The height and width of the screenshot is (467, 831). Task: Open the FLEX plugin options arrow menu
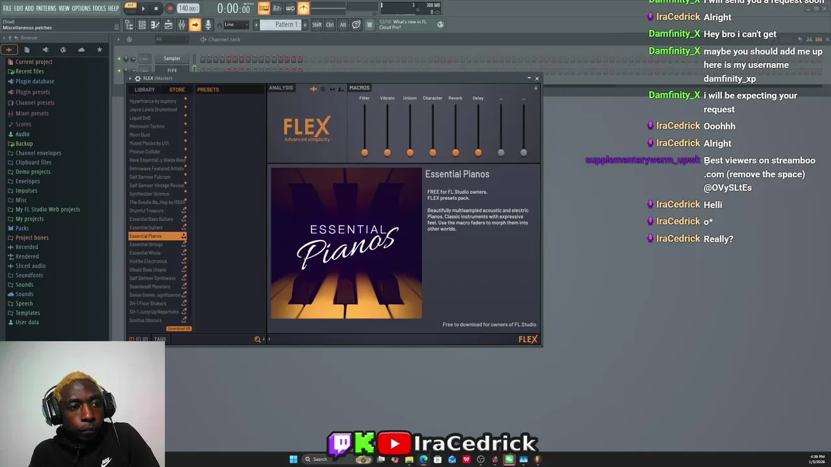point(130,78)
